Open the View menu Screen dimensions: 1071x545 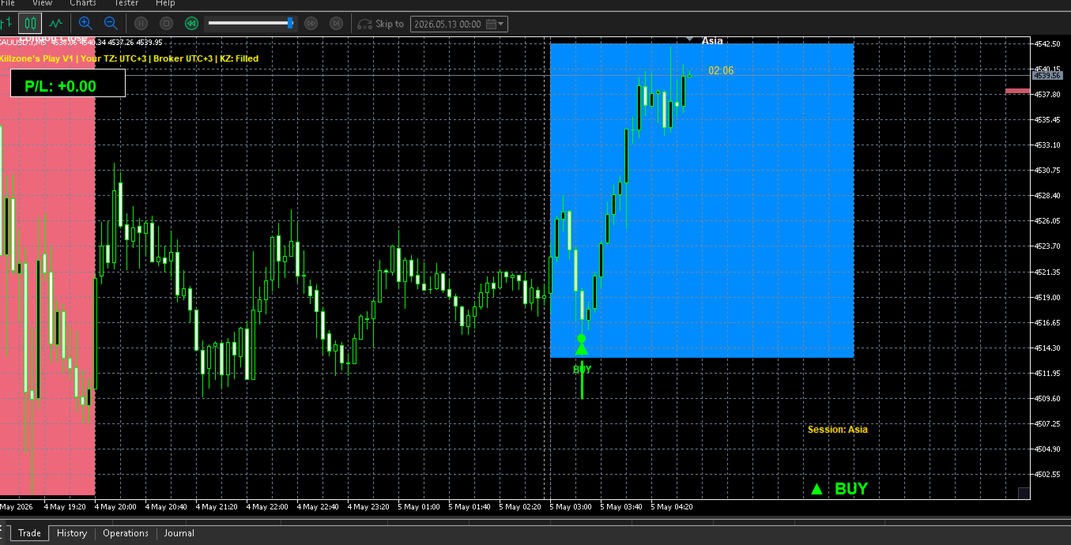coord(43,3)
